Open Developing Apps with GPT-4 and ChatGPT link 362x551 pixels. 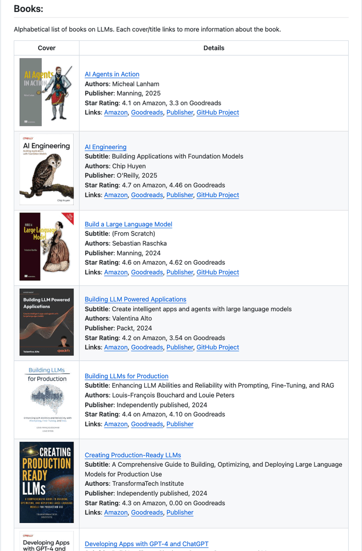coord(147,544)
